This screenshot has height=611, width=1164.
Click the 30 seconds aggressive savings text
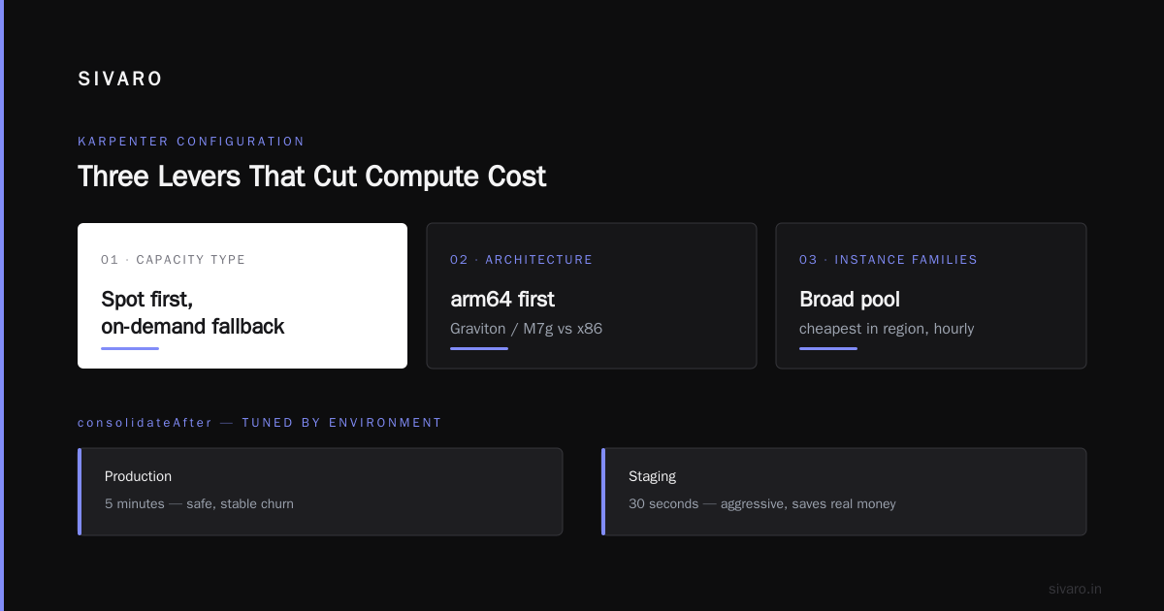coord(762,504)
